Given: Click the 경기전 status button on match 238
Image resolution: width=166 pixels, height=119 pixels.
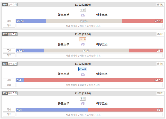Looking at the screenshot, I should pos(160,64).
